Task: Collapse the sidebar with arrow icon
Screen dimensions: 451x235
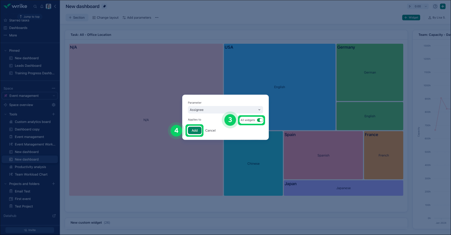Action: pos(55,6)
